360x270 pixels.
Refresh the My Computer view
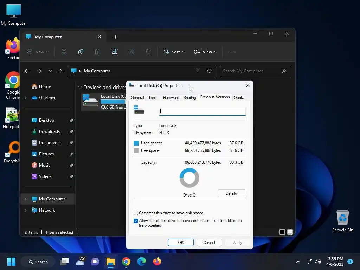(210, 71)
